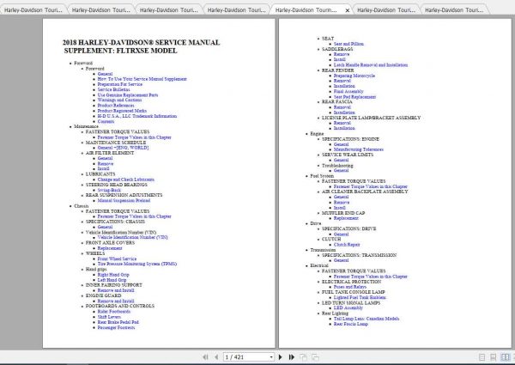Open Manual Suspension Preload link
Viewport: 515px width, 365px height.
pos(124,200)
